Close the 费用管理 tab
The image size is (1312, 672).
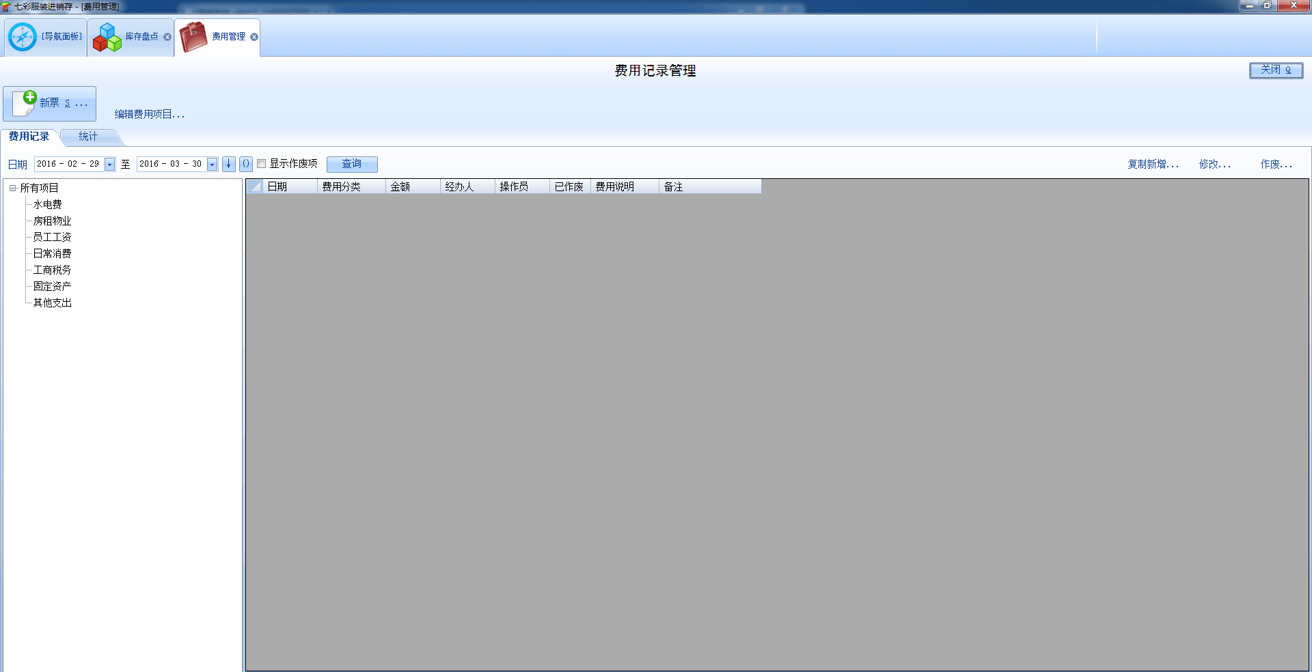point(254,37)
